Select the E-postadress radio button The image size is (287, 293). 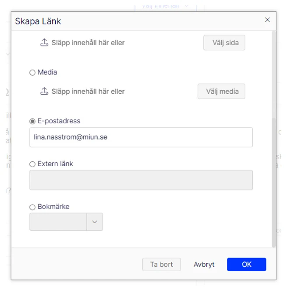[x=32, y=121]
